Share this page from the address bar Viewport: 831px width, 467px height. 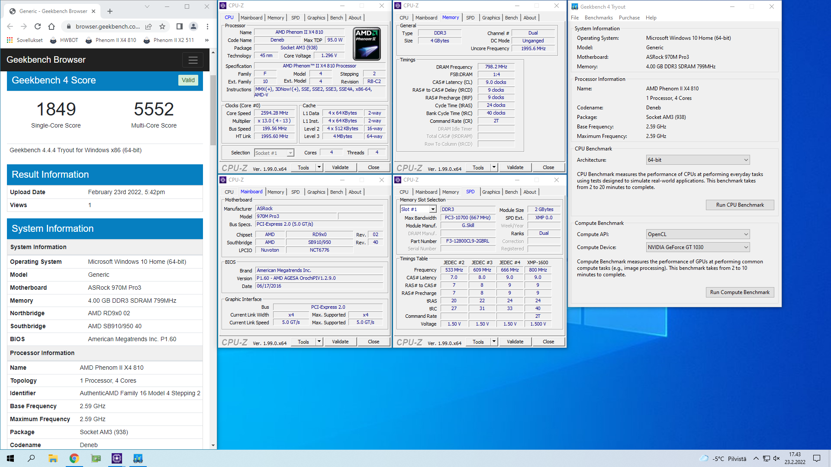(x=148, y=26)
